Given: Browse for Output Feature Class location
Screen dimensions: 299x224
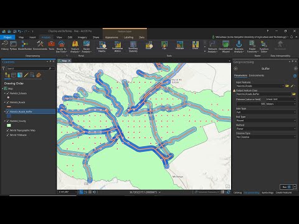Looking at the screenshot, I should [x=294, y=94].
